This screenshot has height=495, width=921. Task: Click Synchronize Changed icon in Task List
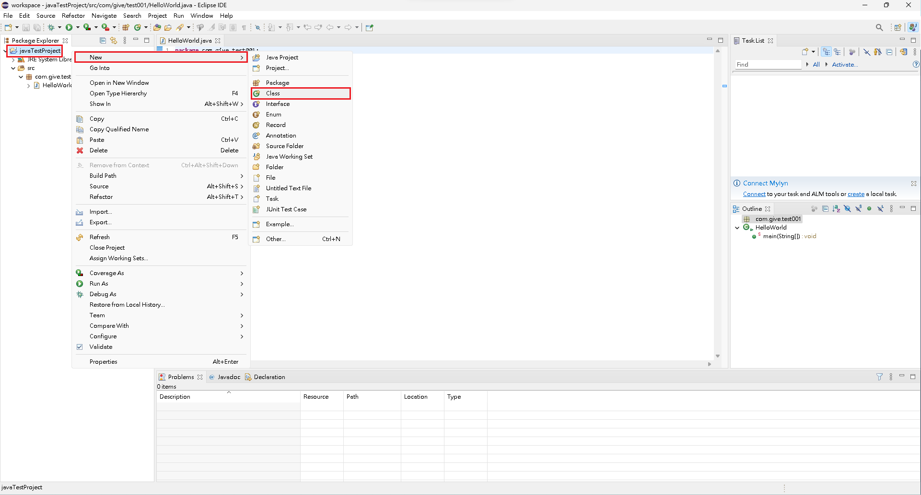(903, 52)
